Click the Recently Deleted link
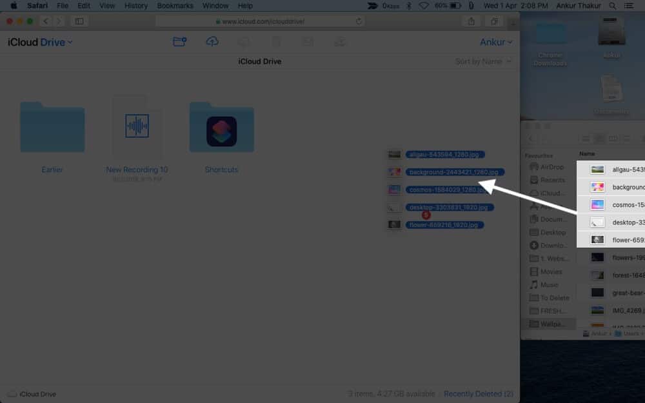645x403 pixels. (479, 393)
